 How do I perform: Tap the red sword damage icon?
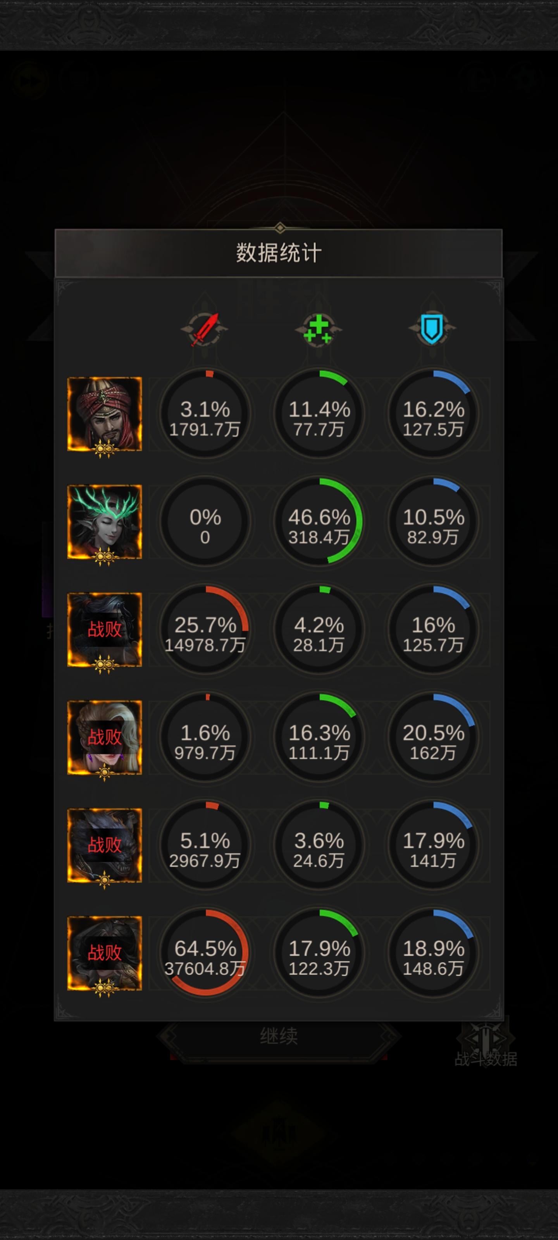(x=205, y=329)
